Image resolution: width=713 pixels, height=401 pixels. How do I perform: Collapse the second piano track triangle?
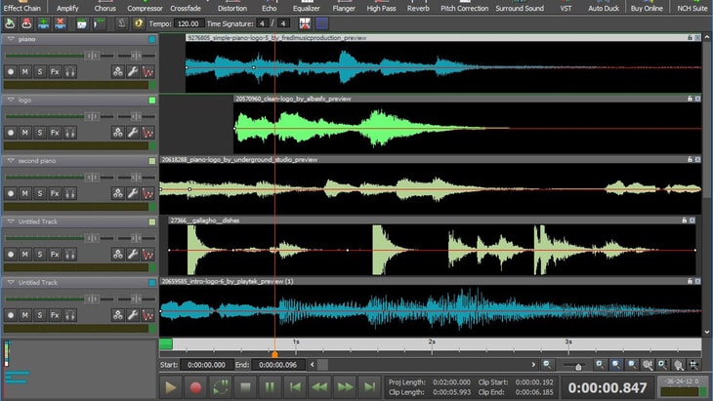tap(11, 161)
